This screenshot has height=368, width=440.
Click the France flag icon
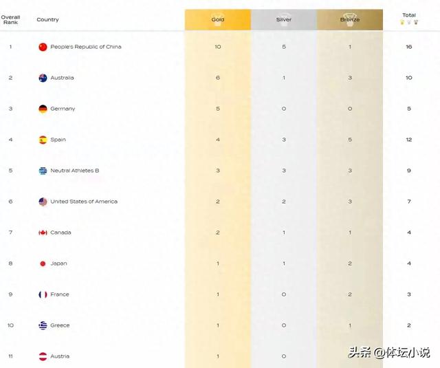point(43,294)
